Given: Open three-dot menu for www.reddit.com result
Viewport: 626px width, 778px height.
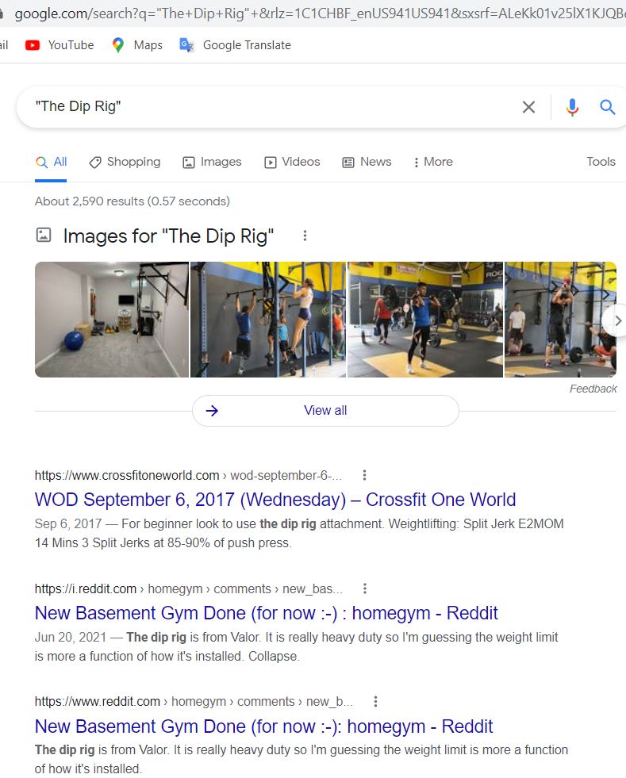Looking at the screenshot, I should coord(375,702).
